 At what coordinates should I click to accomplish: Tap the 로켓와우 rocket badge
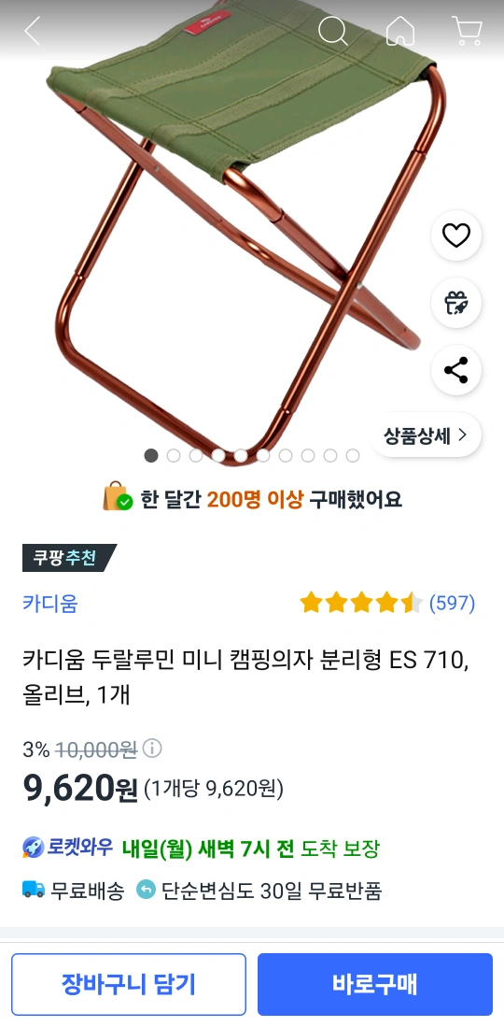[67, 848]
